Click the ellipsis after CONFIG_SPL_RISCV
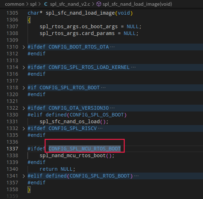 pyautogui.click(x=100, y=129)
